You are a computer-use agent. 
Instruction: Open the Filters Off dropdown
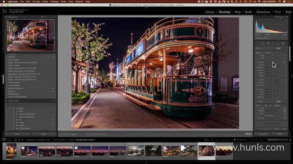[x=277, y=140]
